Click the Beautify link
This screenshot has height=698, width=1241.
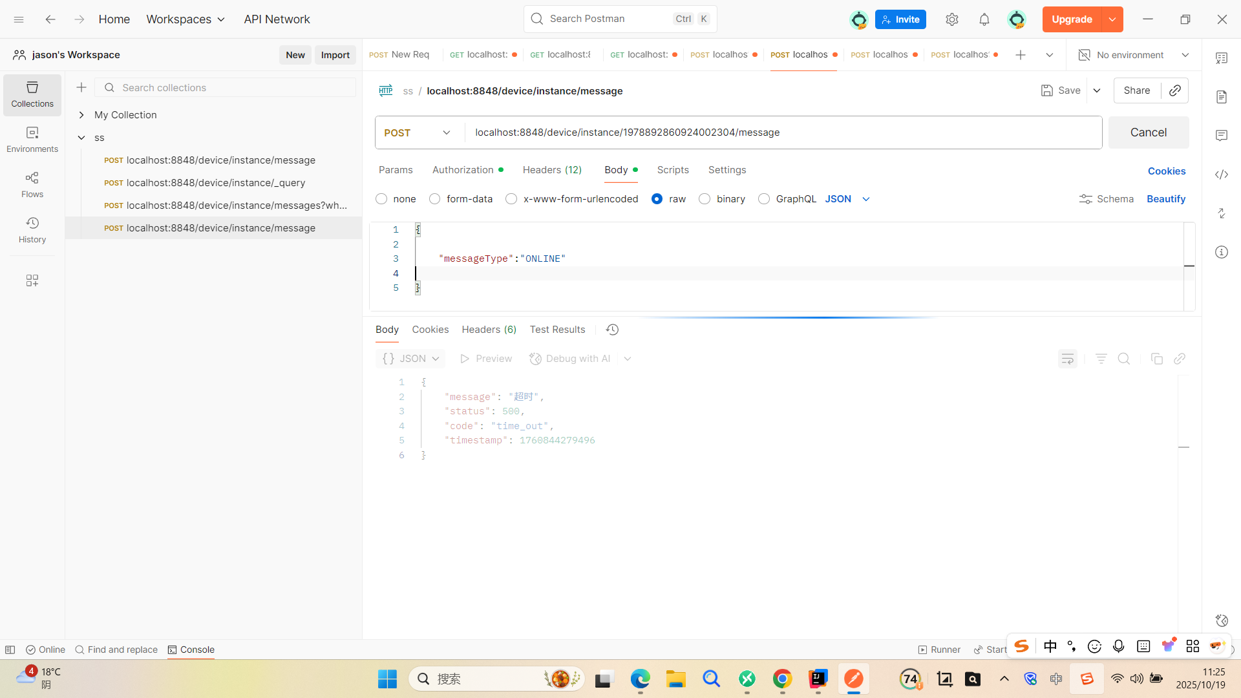(x=1165, y=199)
